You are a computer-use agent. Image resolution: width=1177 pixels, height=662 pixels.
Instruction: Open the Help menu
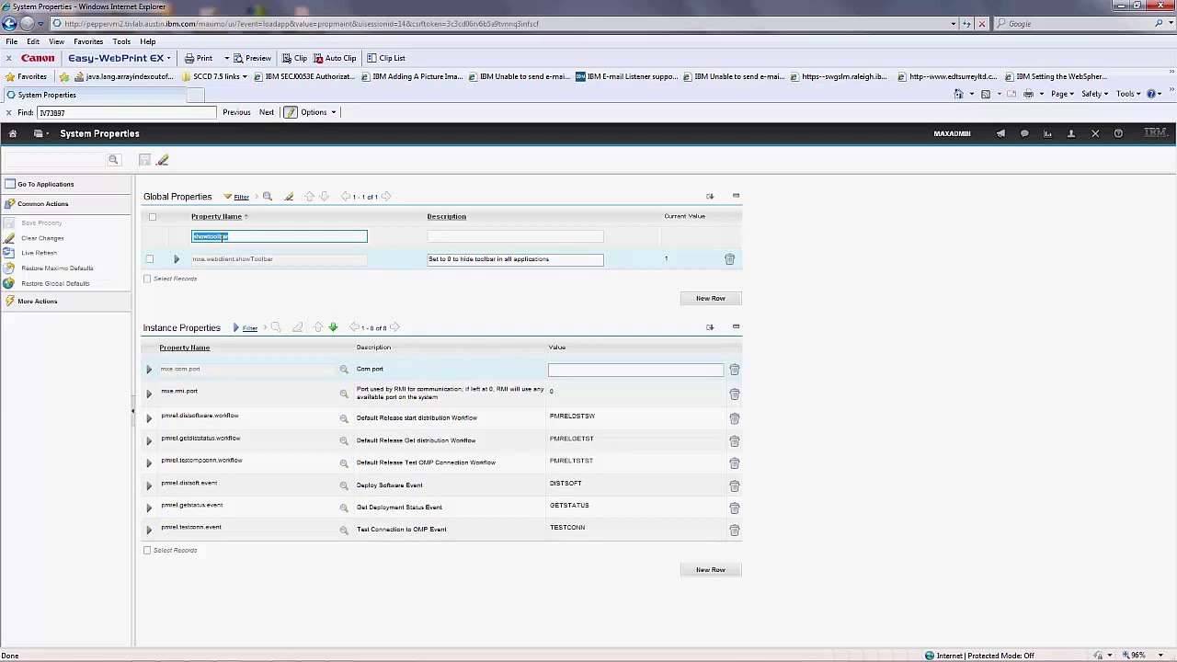(148, 41)
